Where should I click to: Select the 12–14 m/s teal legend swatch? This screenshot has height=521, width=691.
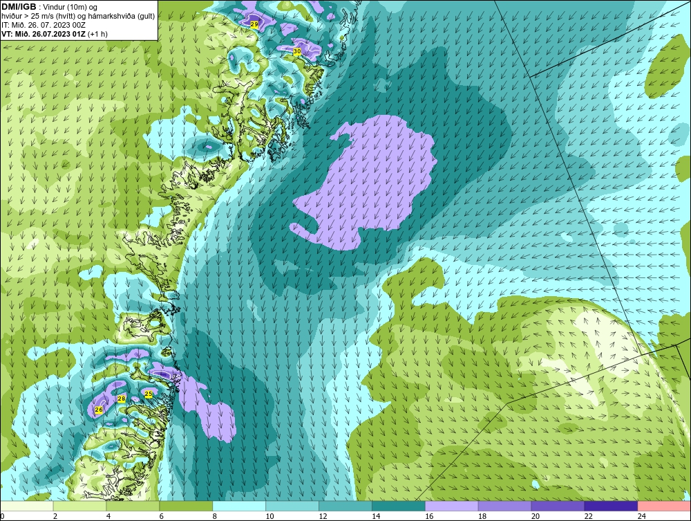(345, 506)
